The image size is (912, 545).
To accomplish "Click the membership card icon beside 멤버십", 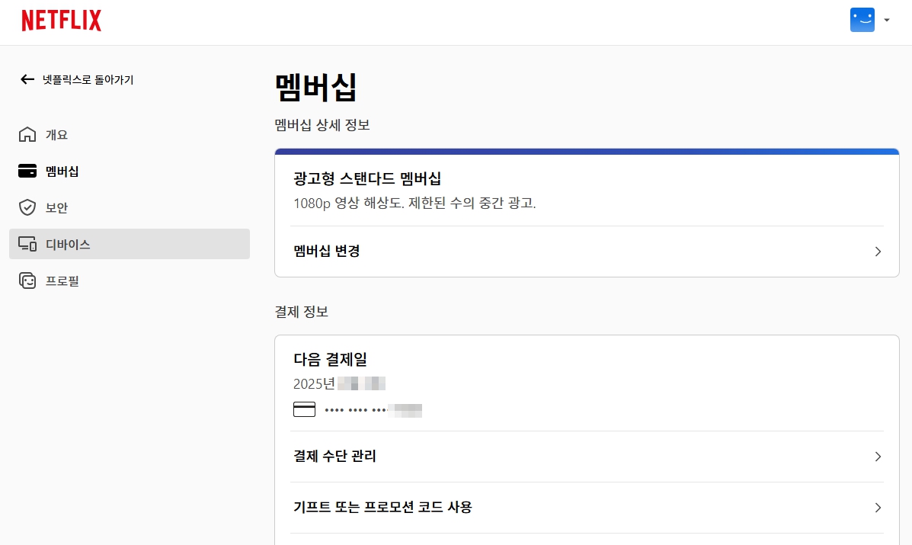I will (x=26, y=171).
